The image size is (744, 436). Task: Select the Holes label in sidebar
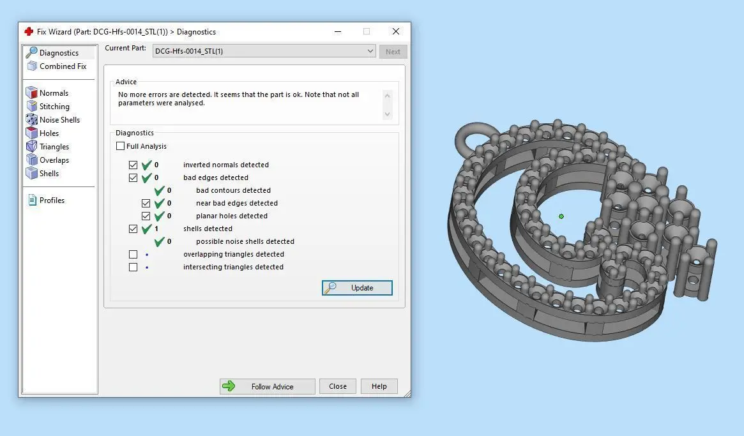click(49, 133)
